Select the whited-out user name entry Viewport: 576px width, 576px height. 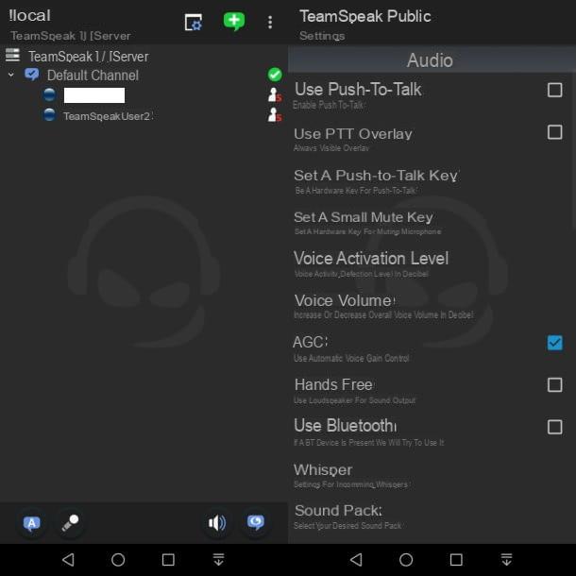click(x=94, y=95)
